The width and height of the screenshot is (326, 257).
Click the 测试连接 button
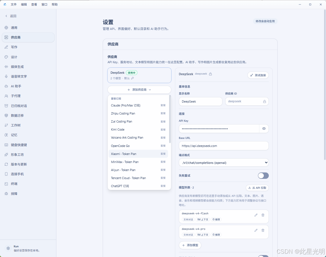point(258,75)
